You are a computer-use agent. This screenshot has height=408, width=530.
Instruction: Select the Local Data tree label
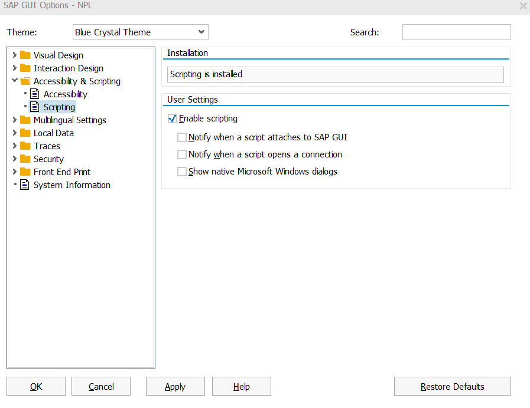tap(53, 133)
